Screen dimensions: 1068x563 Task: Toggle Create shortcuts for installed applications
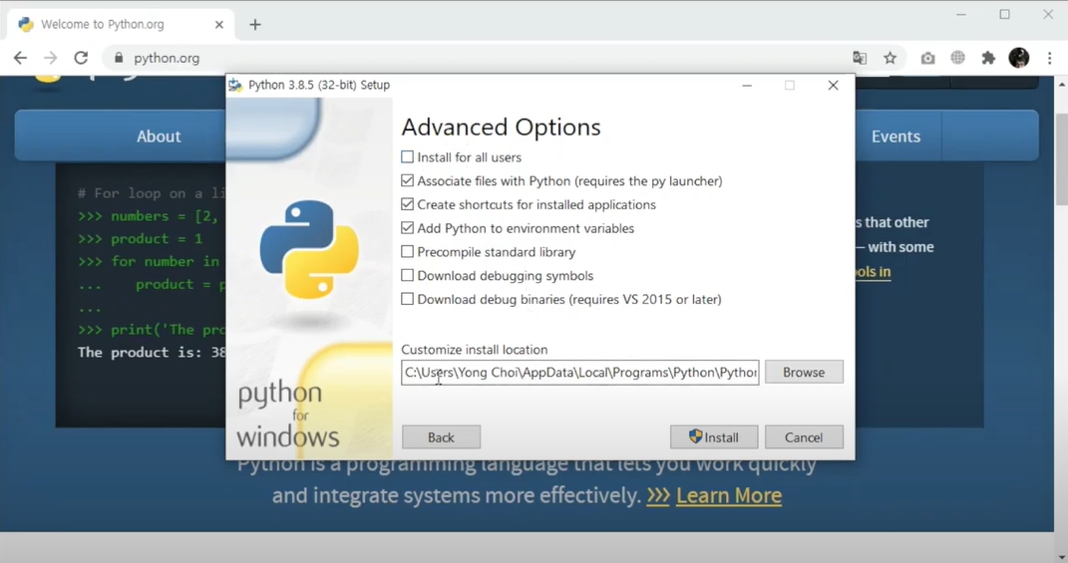[407, 204]
